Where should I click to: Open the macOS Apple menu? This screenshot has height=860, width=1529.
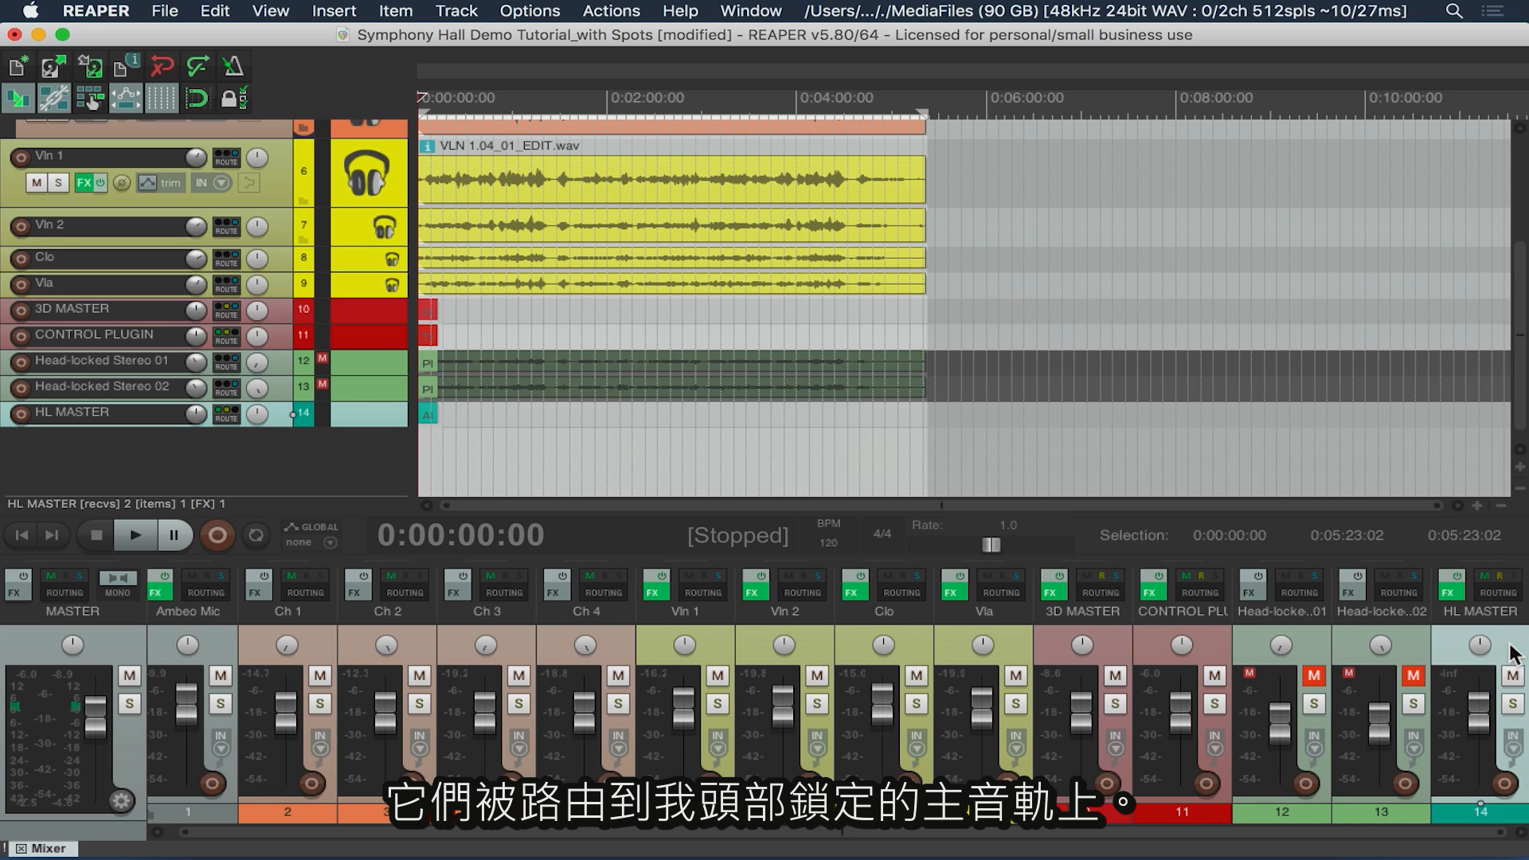(31, 11)
